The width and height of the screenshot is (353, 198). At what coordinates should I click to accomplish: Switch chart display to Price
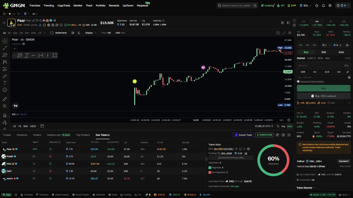(104, 33)
